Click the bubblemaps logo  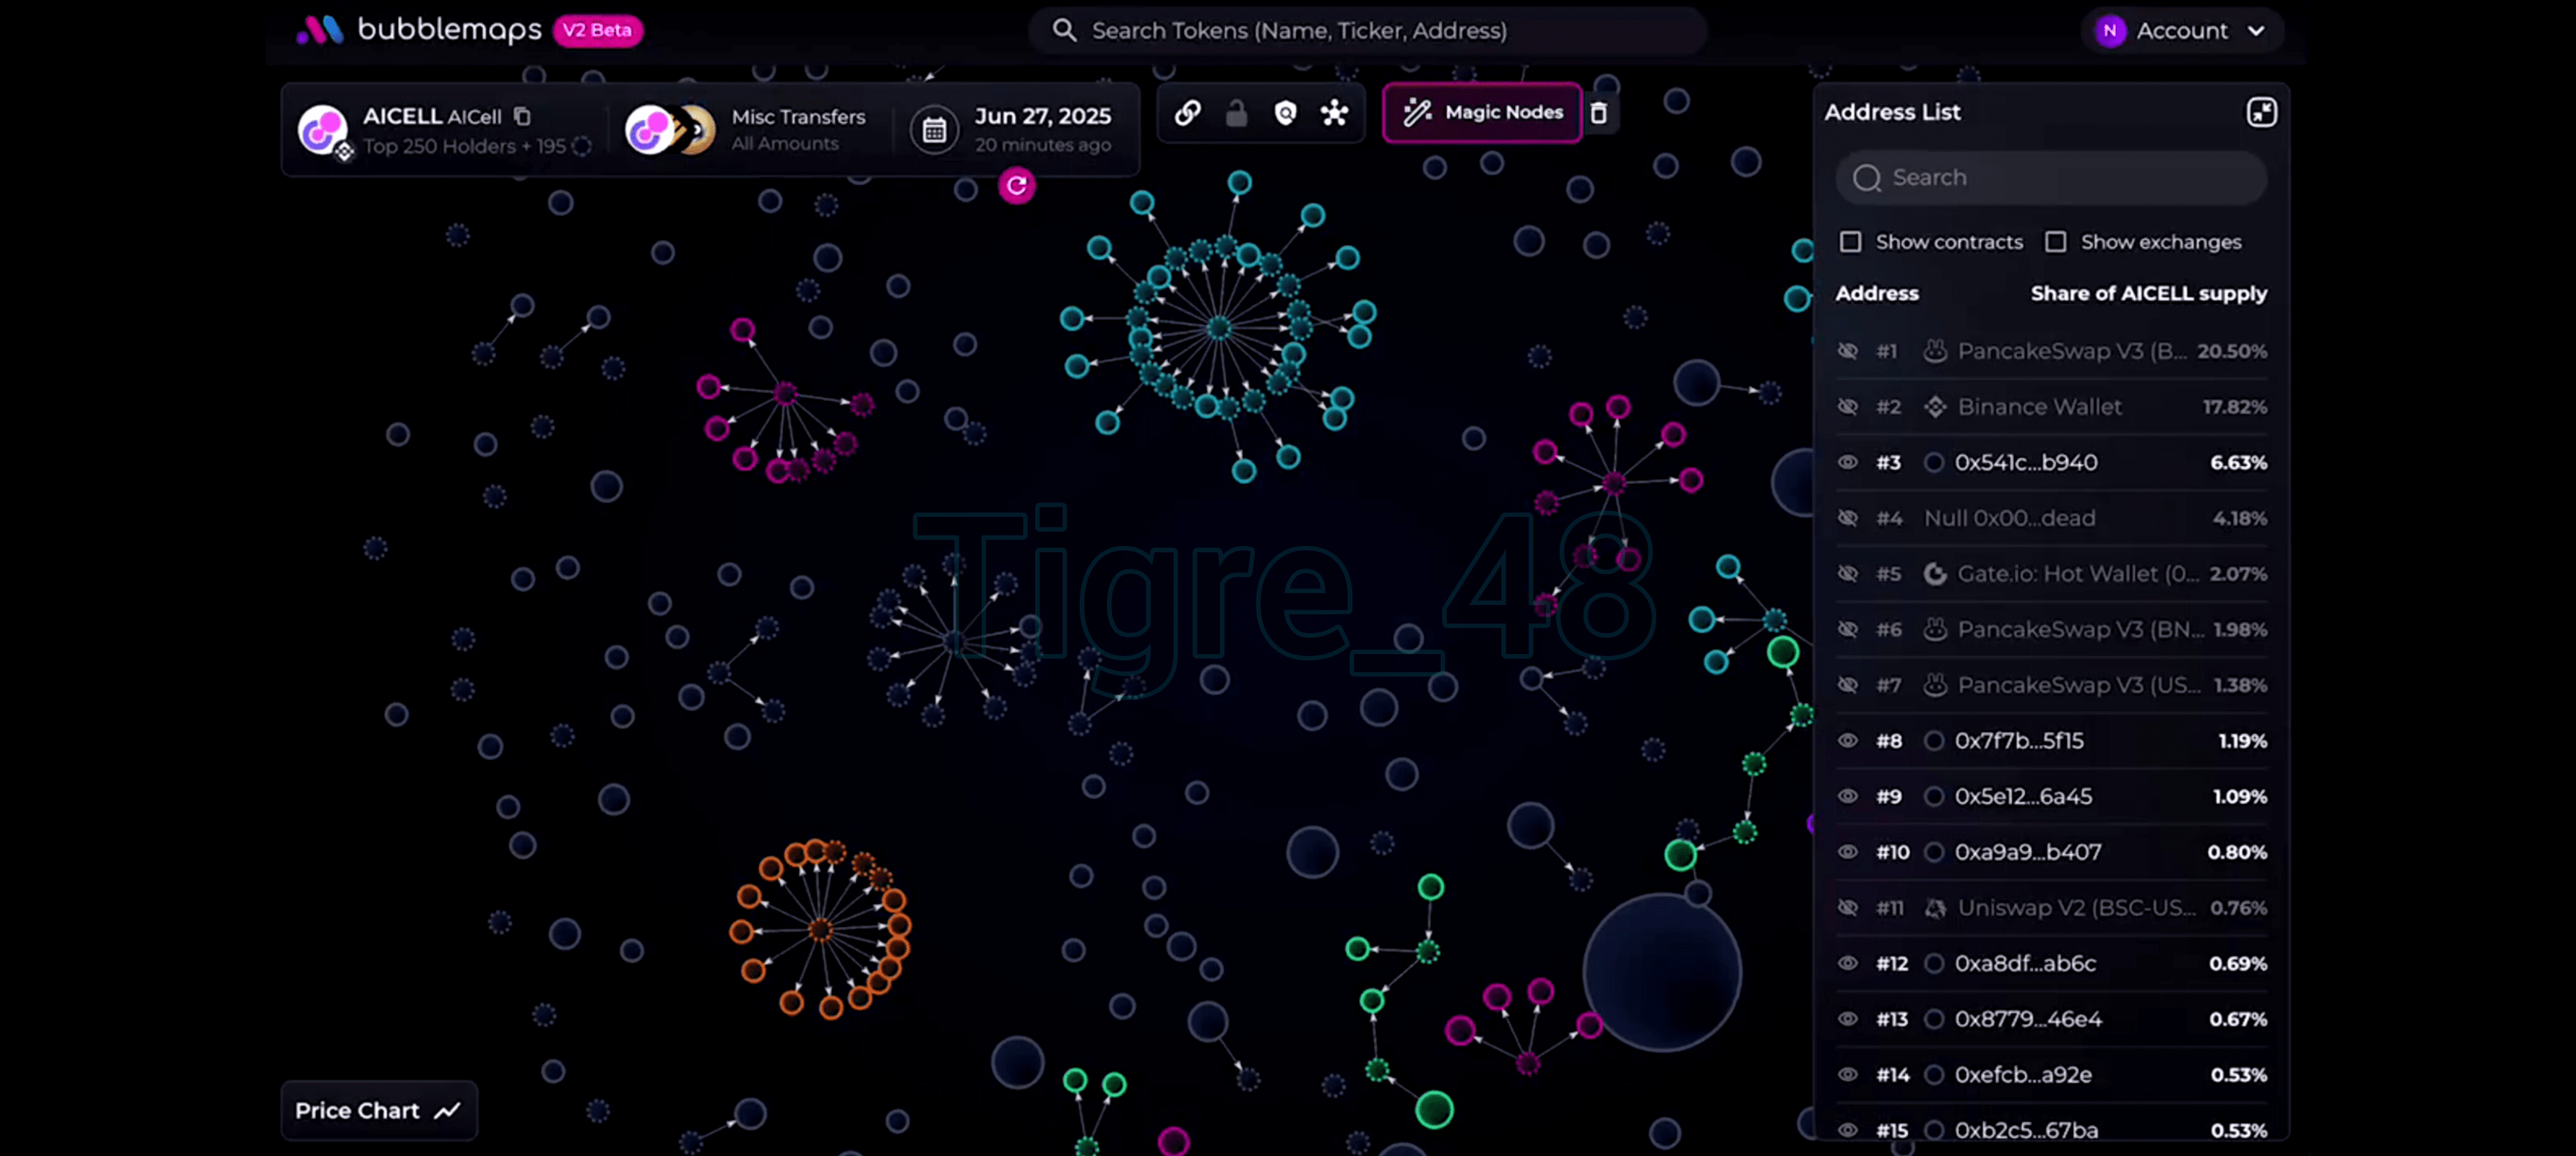(419, 30)
